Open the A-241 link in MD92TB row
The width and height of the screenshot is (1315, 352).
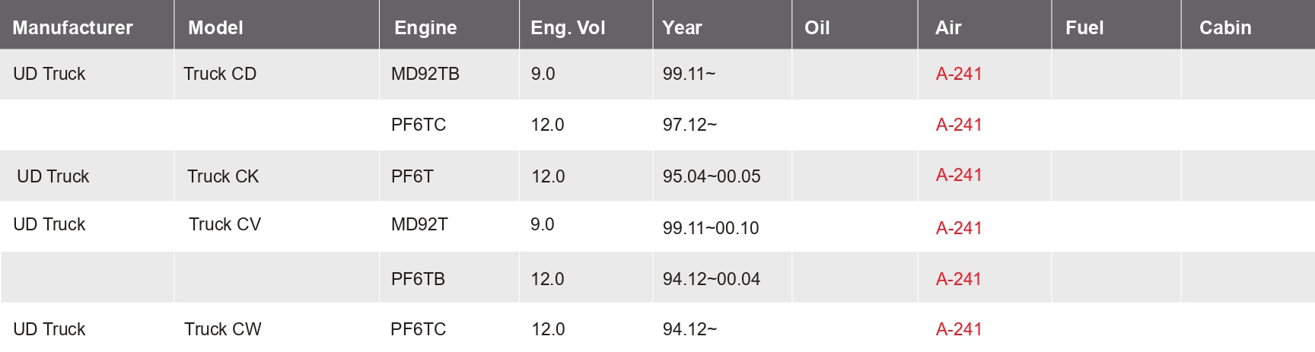coord(959,74)
